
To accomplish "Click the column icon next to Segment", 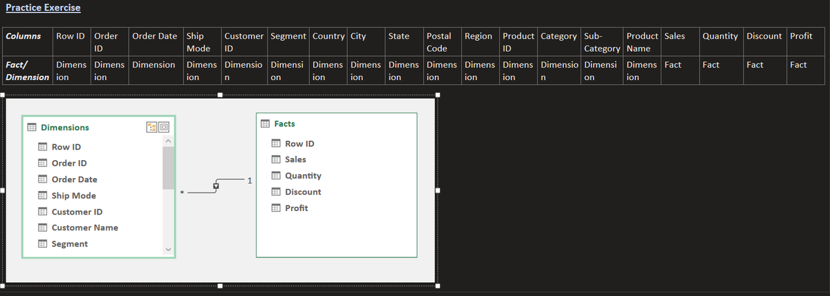I will coord(42,244).
